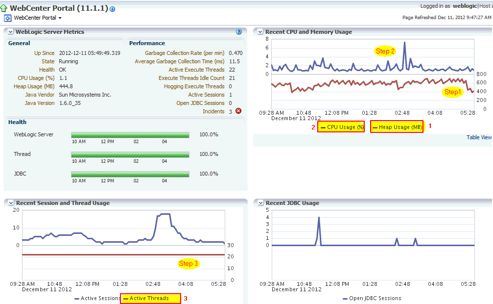Click the General section heading

click(x=19, y=43)
